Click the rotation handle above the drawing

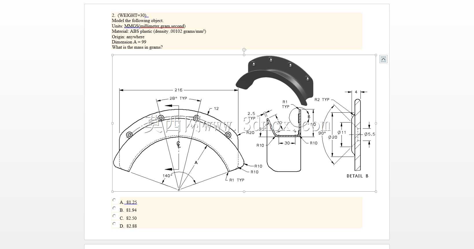point(244,50)
